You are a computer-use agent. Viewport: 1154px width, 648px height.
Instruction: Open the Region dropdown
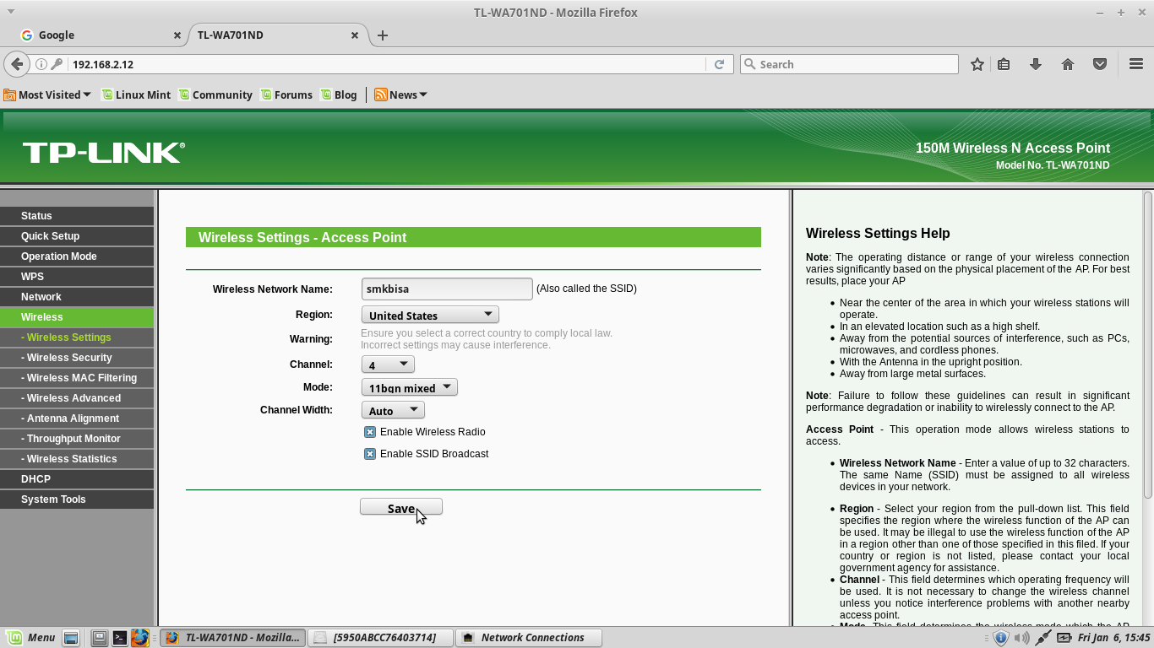pyautogui.click(x=429, y=314)
